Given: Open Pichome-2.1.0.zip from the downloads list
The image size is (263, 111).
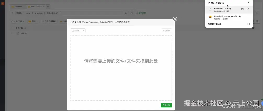Looking at the screenshot, I should tap(223, 9).
